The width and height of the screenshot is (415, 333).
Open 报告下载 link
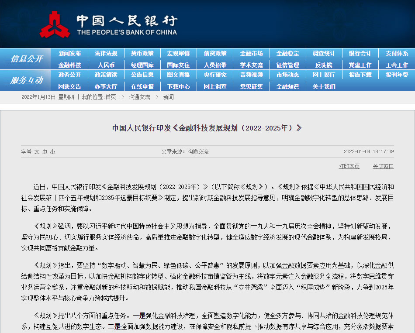(360, 75)
